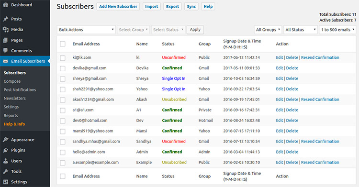The height and width of the screenshot is (187, 359).
Task: Click the Unconfirmed status of sandhya.mhas@gmail.com
Action: tap(174, 142)
